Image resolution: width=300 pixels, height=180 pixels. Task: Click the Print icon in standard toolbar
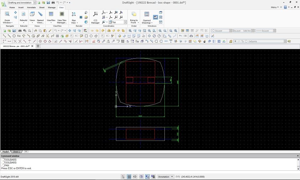(20, 31)
